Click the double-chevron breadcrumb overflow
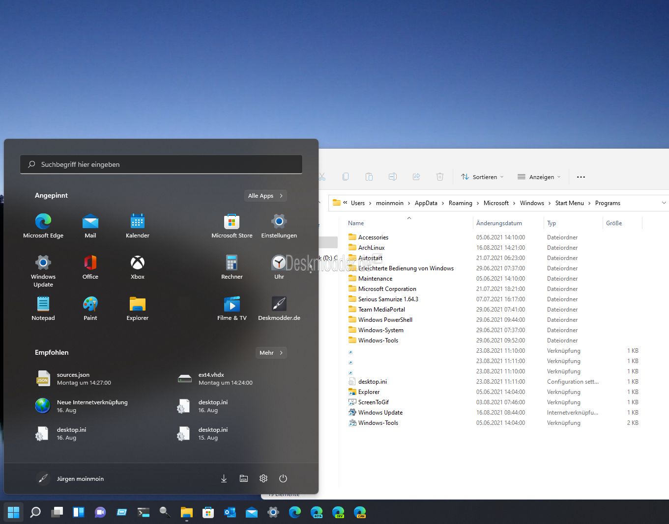 tap(345, 203)
